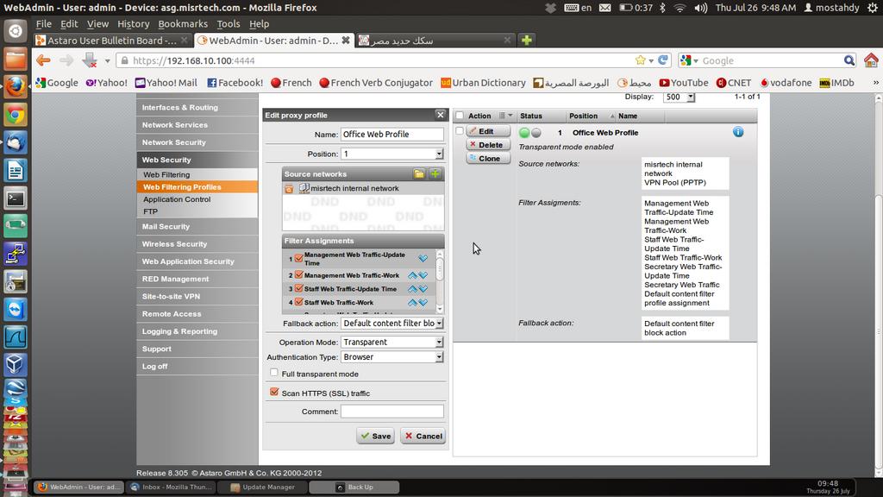The height and width of the screenshot is (497, 883).
Task: Move Staff Web Traffic-Work up with arrow
Action: point(412,303)
